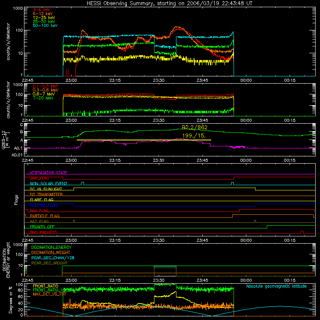Select the DECIMATION_ENERGY legend label
The width and height of the screenshot is (320, 320).
click(x=51, y=247)
